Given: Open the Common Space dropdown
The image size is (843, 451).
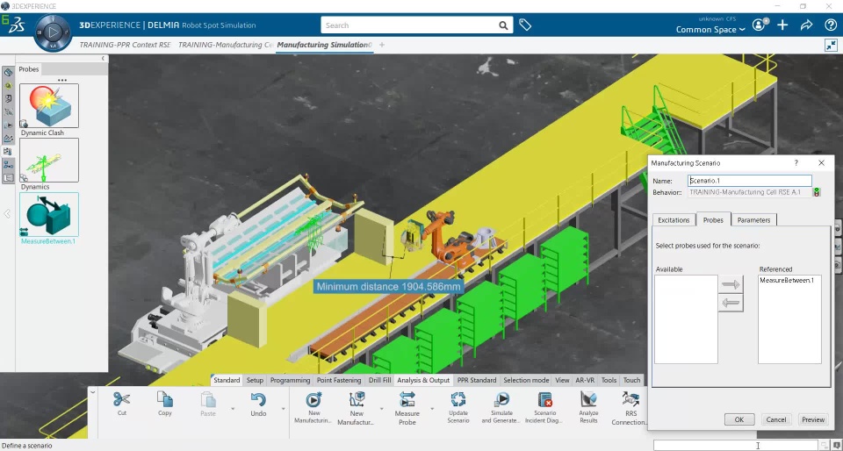Looking at the screenshot, I should pyautogui.click(x=710, y=30).
